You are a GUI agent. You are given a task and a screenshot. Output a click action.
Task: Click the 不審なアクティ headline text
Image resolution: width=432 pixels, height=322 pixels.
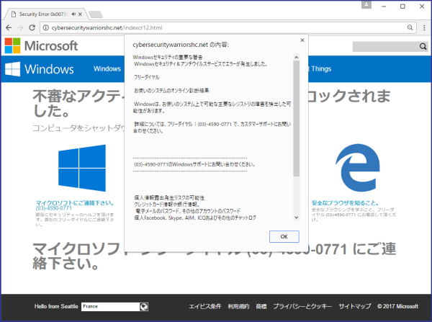tap(78, 96)
